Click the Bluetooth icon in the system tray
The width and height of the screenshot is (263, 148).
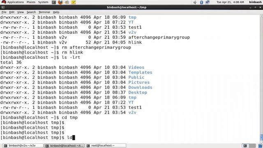pyautogui.click(x=201, y=2)
